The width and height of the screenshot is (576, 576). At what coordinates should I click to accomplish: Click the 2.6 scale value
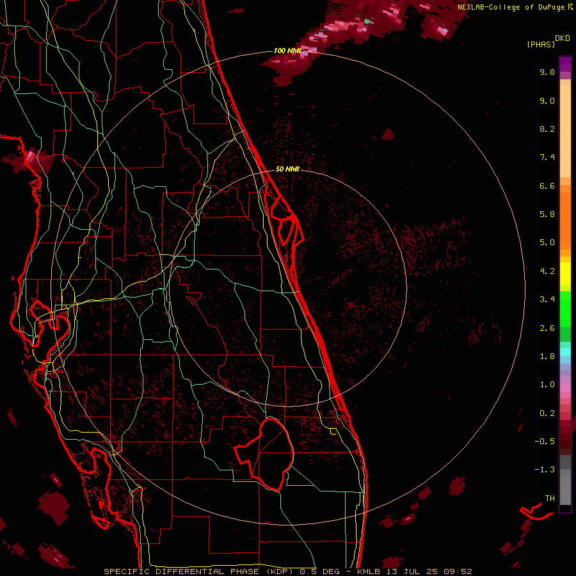pos(547,328)
